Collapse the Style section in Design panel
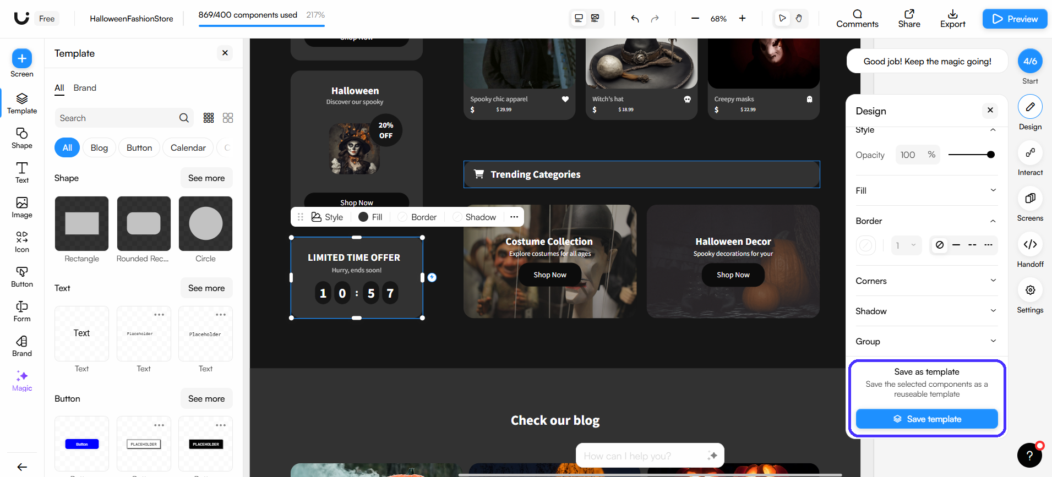 (x=993, y=130)
